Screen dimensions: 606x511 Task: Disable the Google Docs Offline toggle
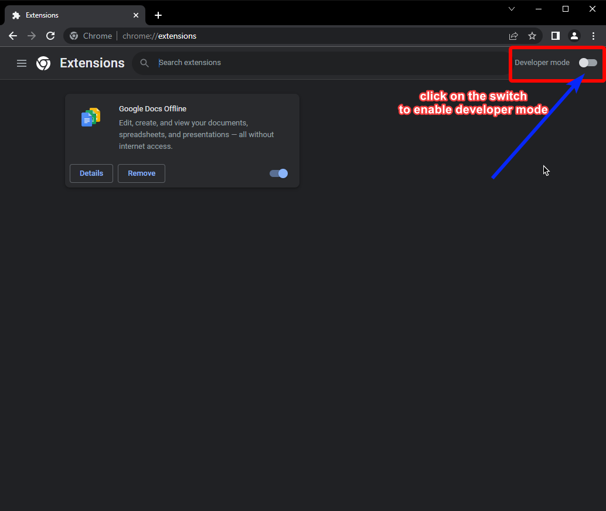(278, 173)
